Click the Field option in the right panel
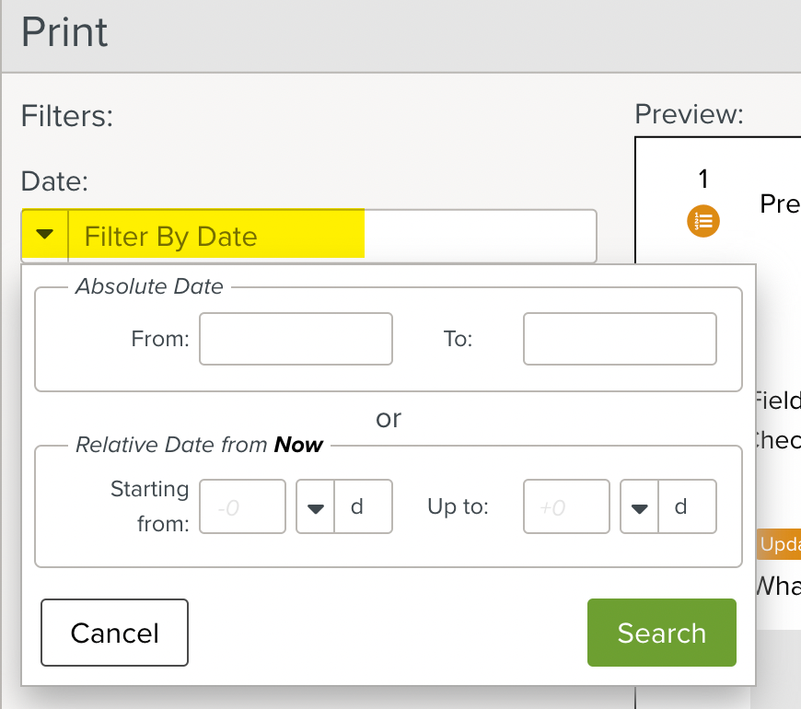Screen dimensions: 801x709 coord(784,401)
